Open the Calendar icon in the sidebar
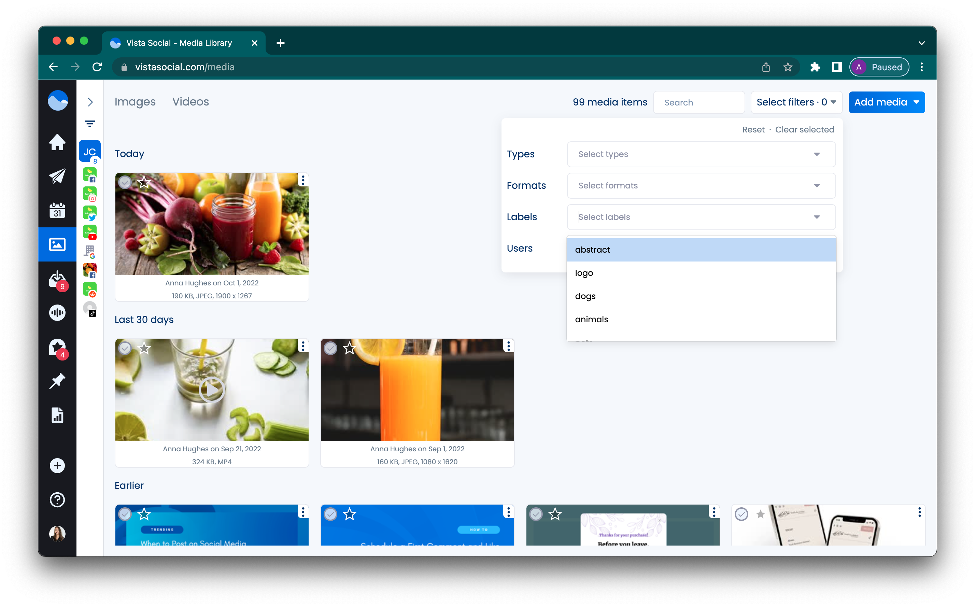Screen dimensions: 975x607 (57, 210)
